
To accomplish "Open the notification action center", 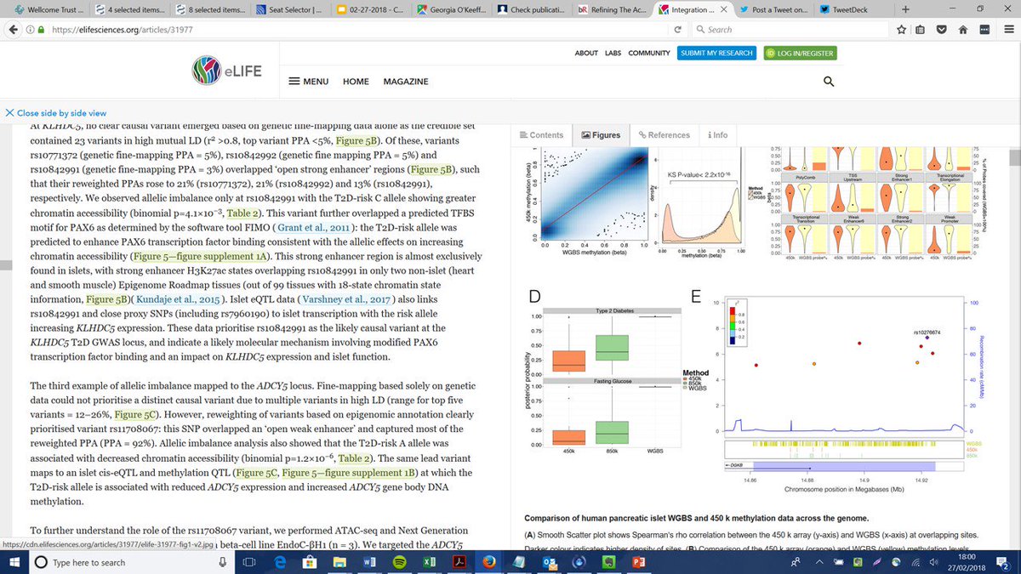I will point(1002,562).
